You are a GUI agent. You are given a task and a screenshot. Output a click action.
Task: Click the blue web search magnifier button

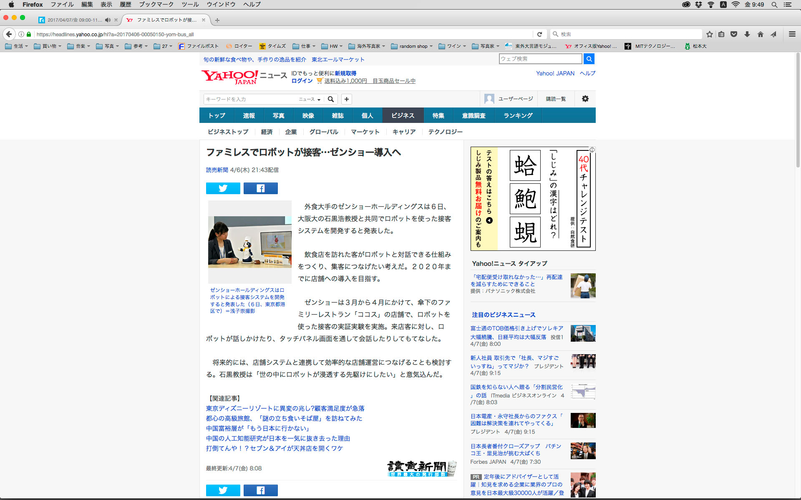(x=589, y=59)
